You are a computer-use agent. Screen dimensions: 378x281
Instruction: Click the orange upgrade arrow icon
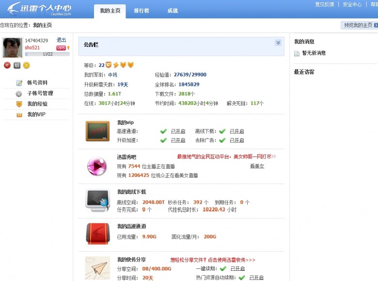(x=68, y=47)
